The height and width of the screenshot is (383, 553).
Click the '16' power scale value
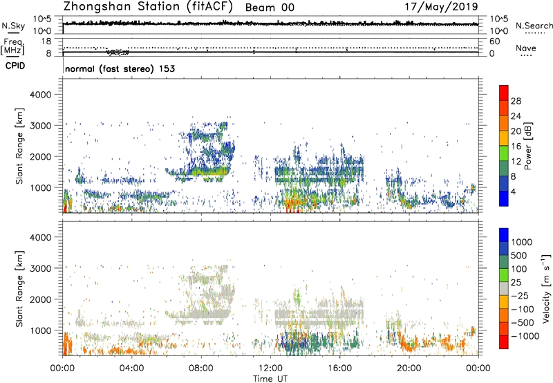click(516, 147)
